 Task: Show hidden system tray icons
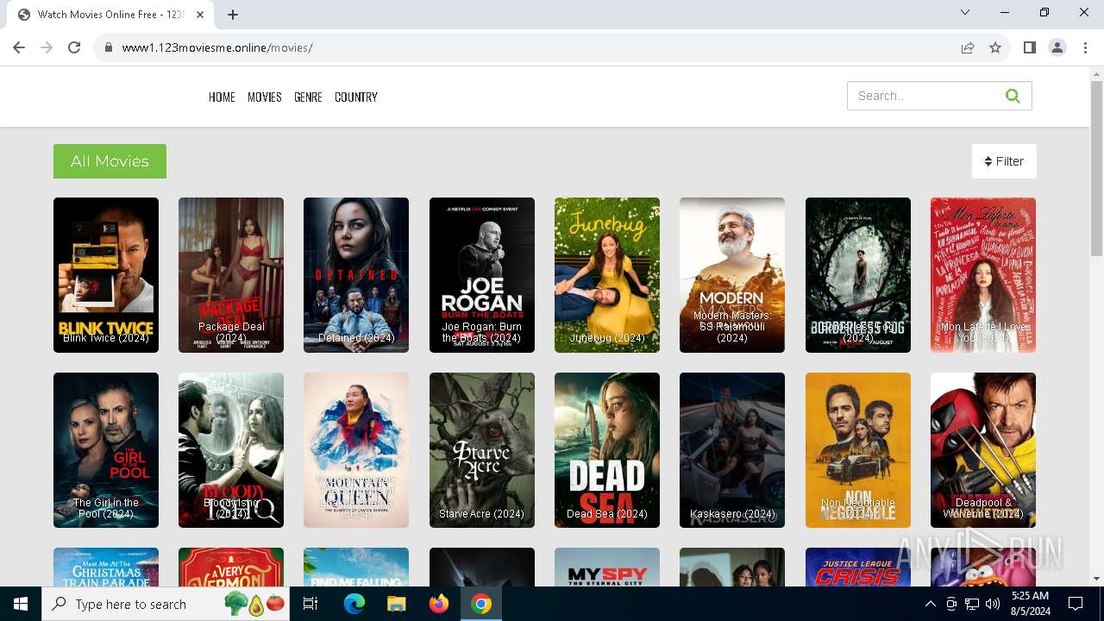point(931,604)
